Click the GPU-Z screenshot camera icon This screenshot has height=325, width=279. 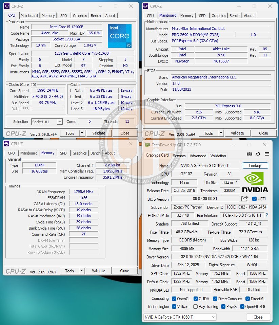[250, 154]
